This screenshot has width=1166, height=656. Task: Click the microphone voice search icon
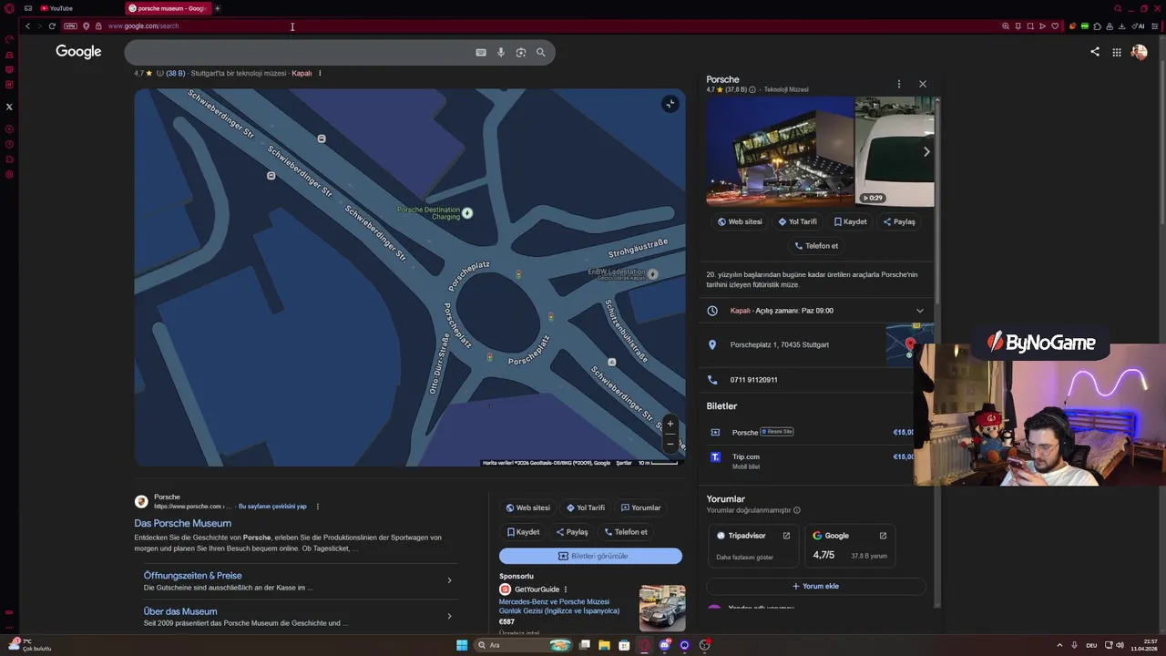(500, 53)
